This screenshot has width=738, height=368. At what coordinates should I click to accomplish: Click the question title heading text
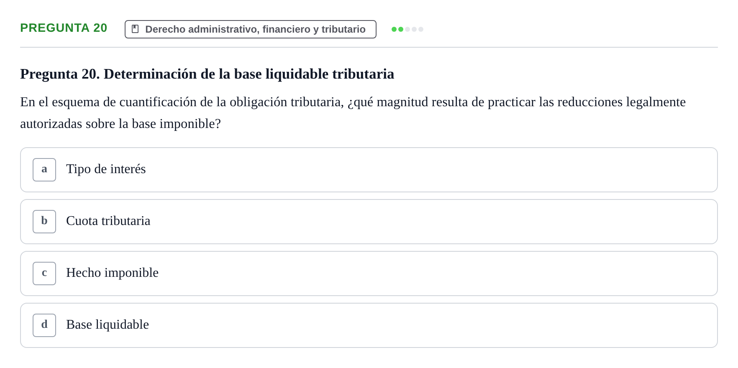coord(207,74)
